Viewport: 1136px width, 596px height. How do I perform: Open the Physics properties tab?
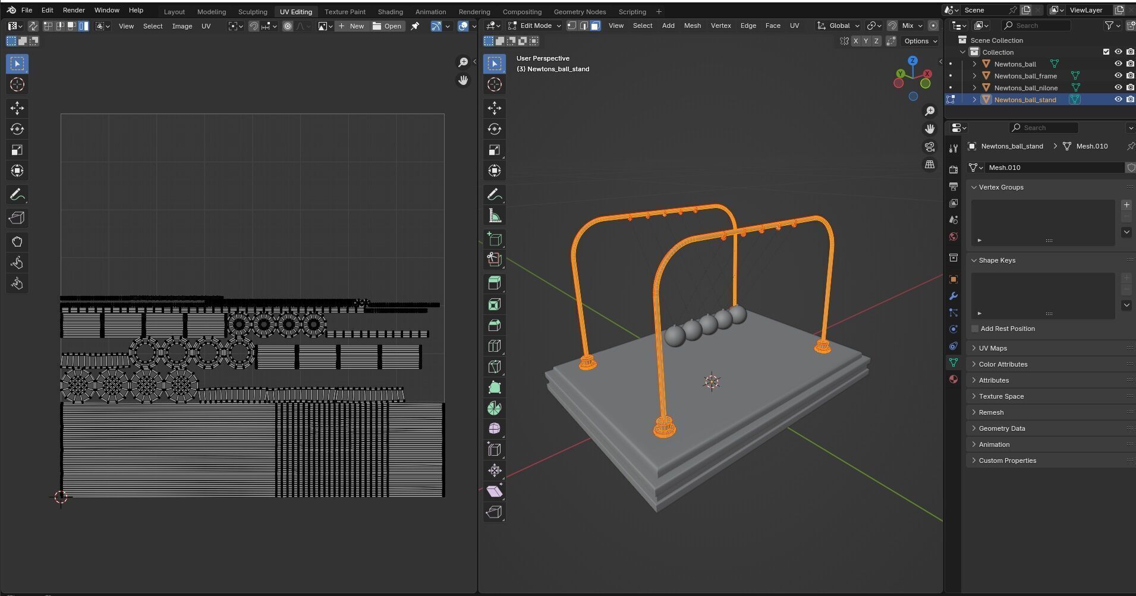954,329
